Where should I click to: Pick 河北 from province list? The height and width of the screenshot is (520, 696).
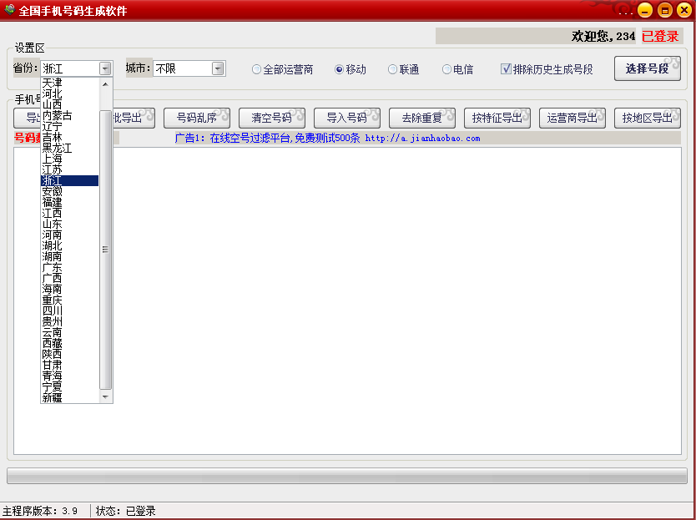pyautogui.click(x=70, y=93)
